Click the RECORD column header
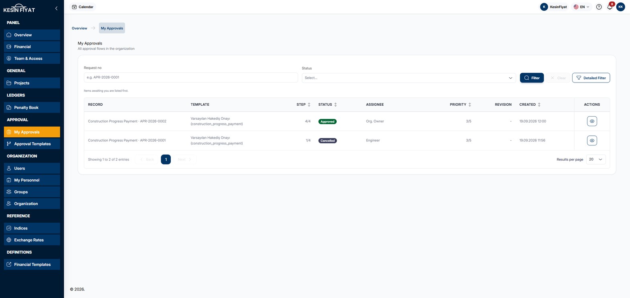 tap(95, 105)
